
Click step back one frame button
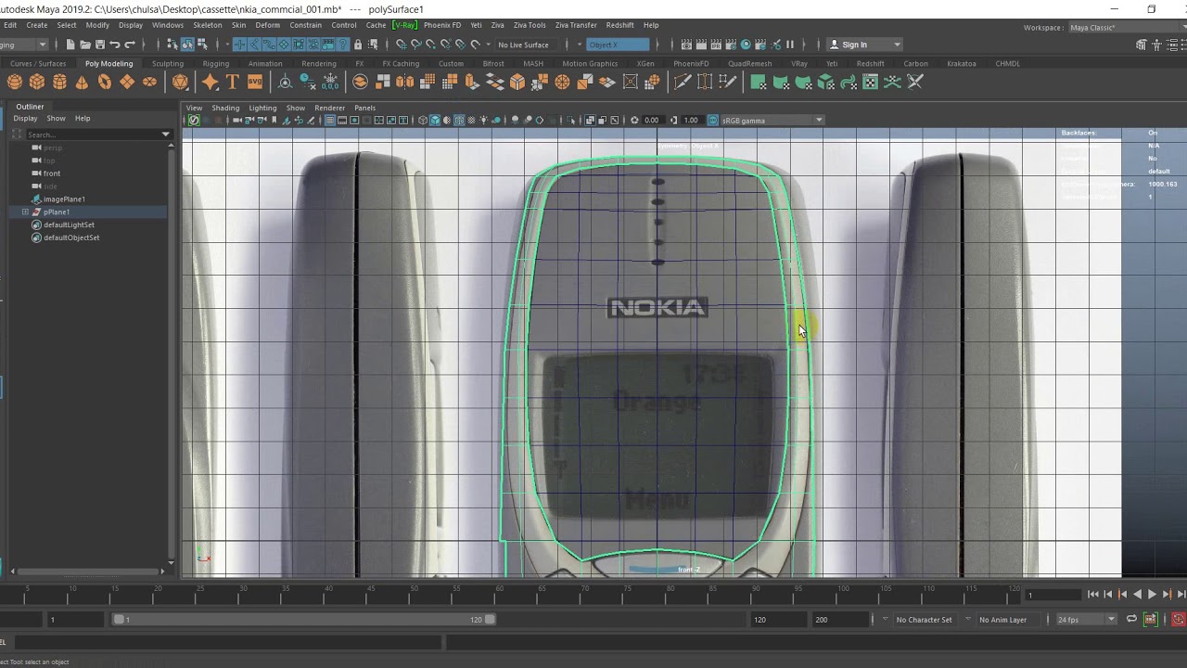pyautogui.click(x=1107, y=595)
